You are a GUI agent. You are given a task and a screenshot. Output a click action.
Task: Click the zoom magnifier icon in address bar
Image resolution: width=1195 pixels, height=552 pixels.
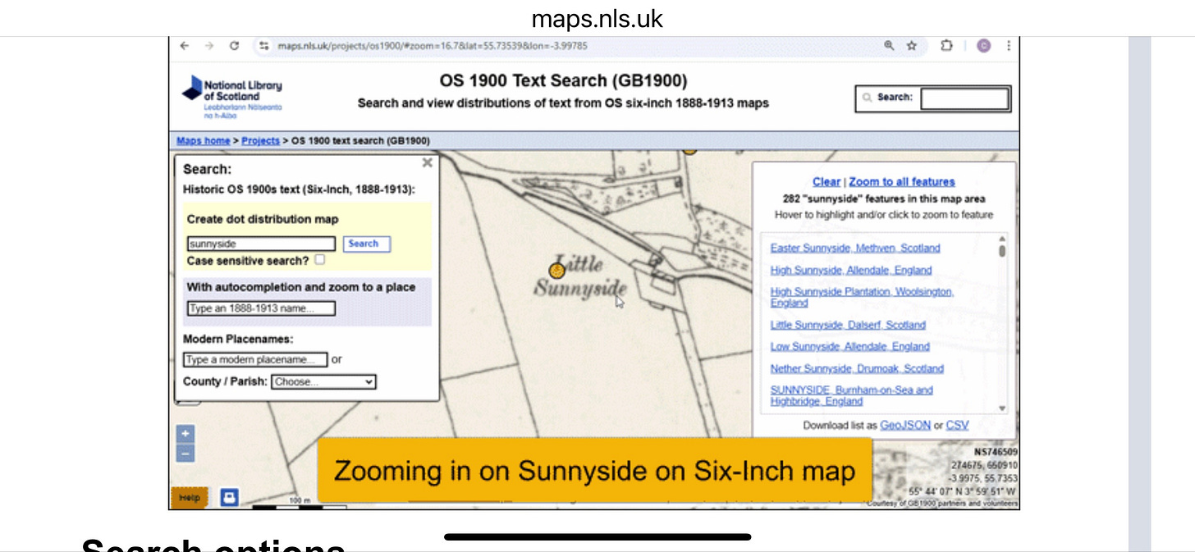click(x=889, y=46)
